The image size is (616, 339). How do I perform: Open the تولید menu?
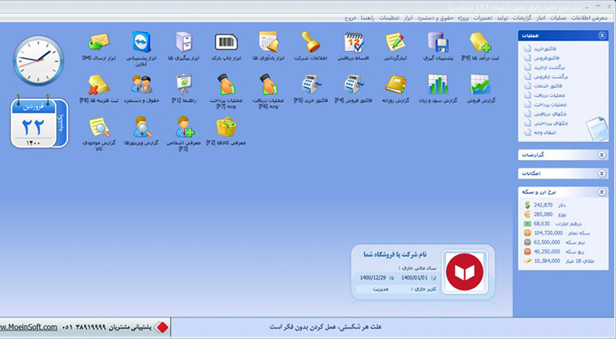[502, 18]
